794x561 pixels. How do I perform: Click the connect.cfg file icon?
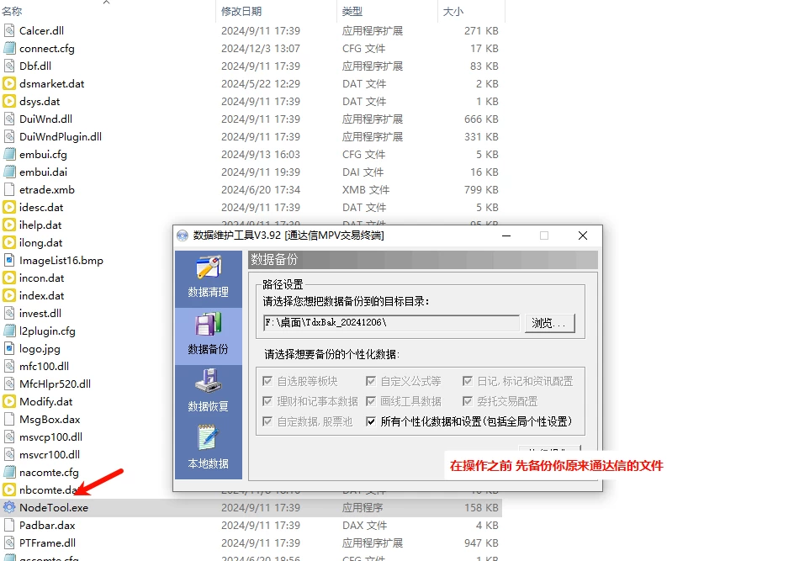tap(9, 48)
